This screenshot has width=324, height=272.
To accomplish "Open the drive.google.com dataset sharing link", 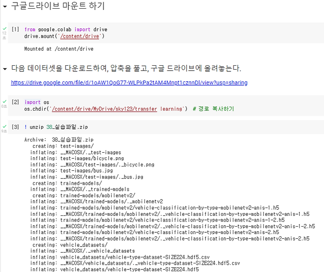I will coord(129,83).
